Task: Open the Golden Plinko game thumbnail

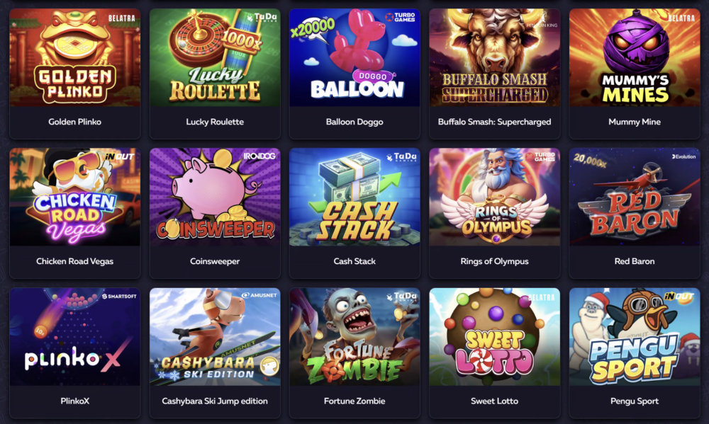Action: coord(74,57)
